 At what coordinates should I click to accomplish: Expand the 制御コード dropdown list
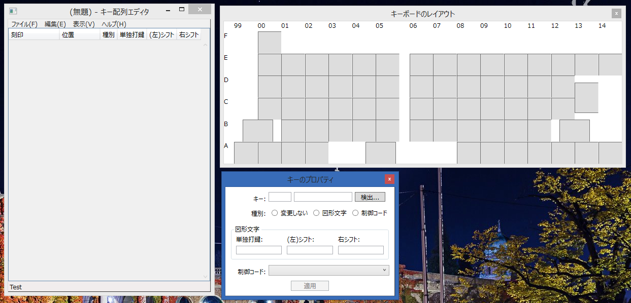tap(384, 271)
